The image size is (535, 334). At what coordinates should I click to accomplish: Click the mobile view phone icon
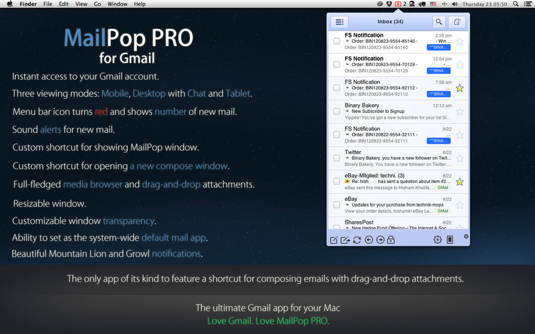pos(449,240)
